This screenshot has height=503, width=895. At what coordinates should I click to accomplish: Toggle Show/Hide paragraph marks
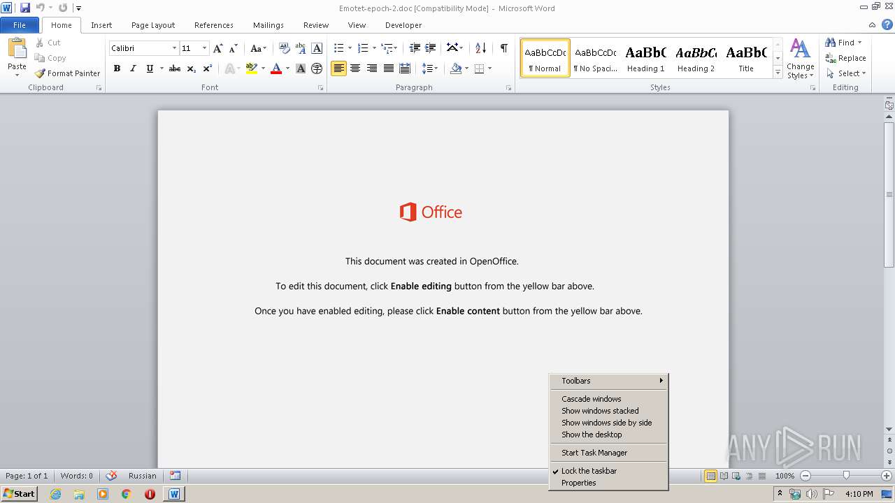click(x=503, y=48)
